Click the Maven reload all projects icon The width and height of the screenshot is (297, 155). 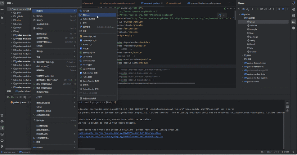pyautogui.click(x=239, y=9)
